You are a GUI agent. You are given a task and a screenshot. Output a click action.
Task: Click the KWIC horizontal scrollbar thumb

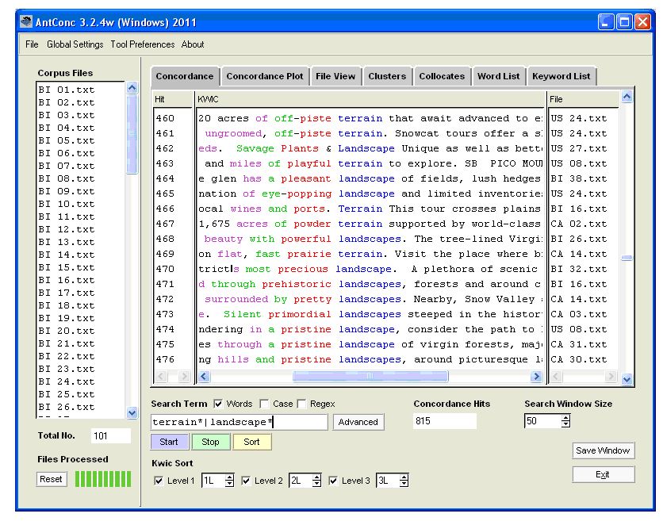(x=370, y=376)
